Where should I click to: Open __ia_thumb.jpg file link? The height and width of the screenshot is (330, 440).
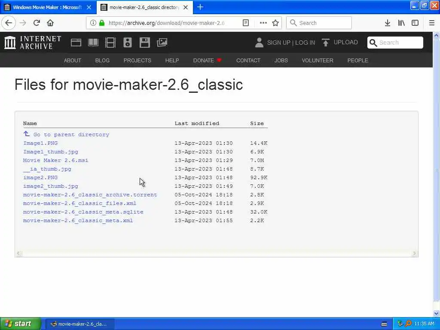click(x=47, y=169)
